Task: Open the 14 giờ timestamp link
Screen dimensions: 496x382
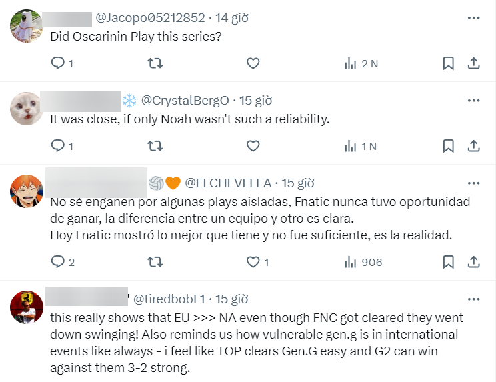Action: (231, 18)
